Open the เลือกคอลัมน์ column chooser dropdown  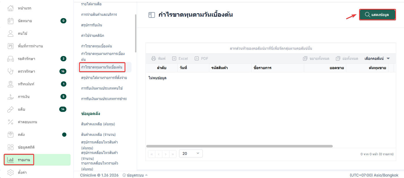[377, 59]
